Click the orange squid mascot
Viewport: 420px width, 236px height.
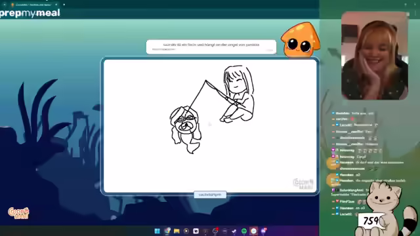[300, 40]
